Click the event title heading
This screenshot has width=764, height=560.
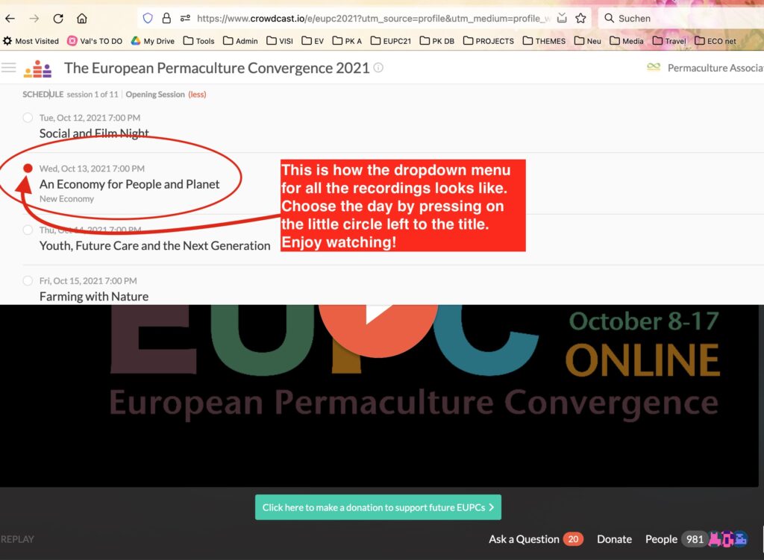(x=217, y=68)
